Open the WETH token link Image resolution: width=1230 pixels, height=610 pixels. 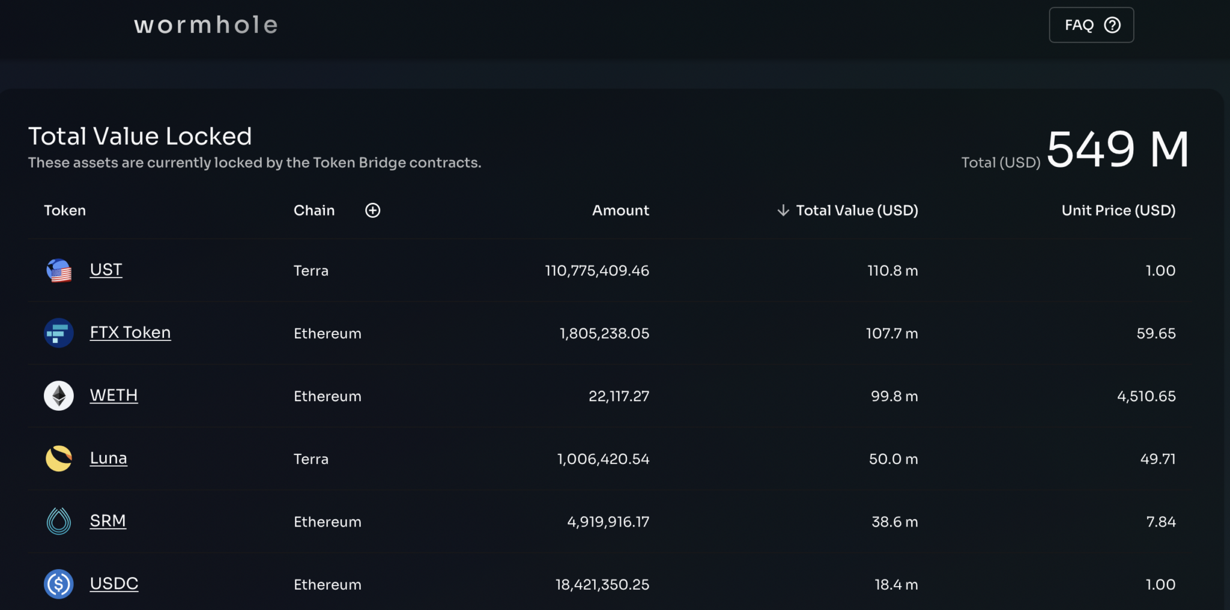click(114, 395)
